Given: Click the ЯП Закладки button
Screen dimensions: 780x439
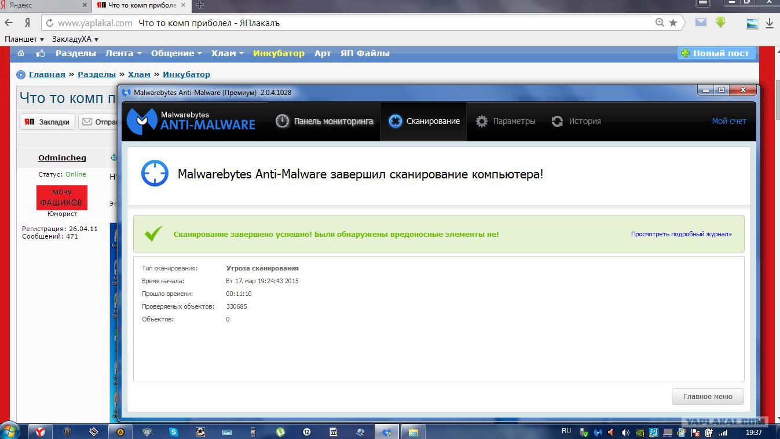Looking at the screenshot, I should [x=47, y=122].
